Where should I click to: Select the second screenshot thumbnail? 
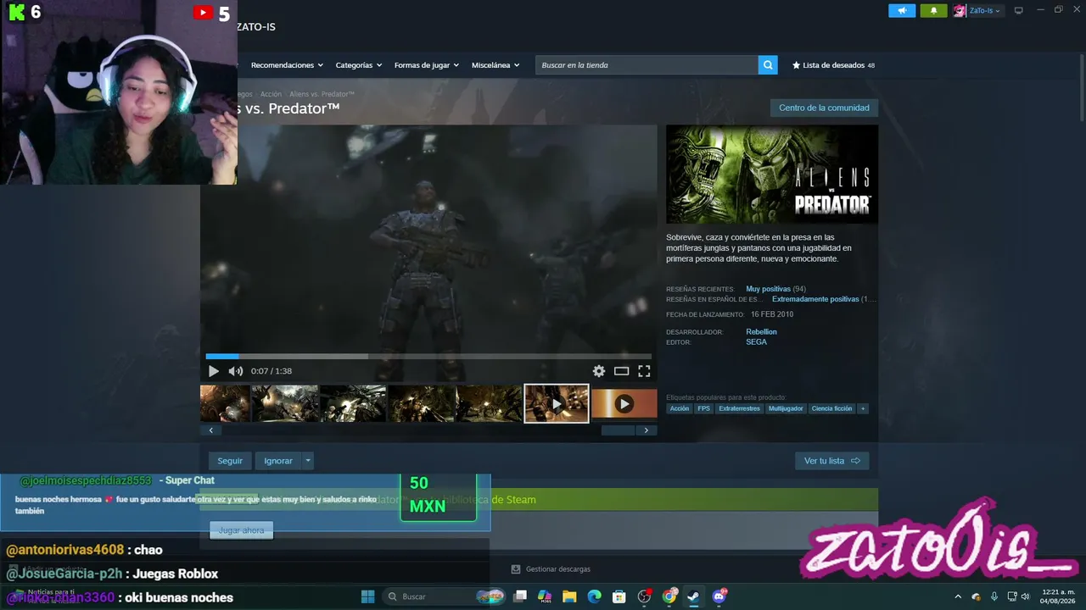tap(285, 403)
